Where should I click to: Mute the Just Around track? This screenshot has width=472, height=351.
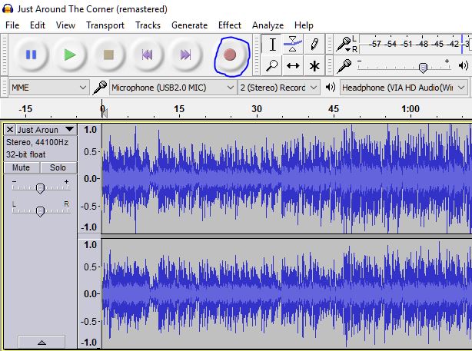coord(21,167)
